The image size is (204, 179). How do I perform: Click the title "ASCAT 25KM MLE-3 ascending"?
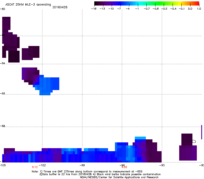pos(28,5)
